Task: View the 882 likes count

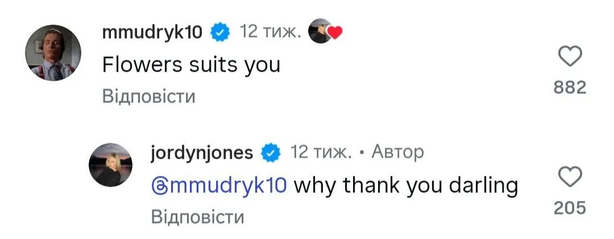Action: pyautogui.click(x=570, y=88)
